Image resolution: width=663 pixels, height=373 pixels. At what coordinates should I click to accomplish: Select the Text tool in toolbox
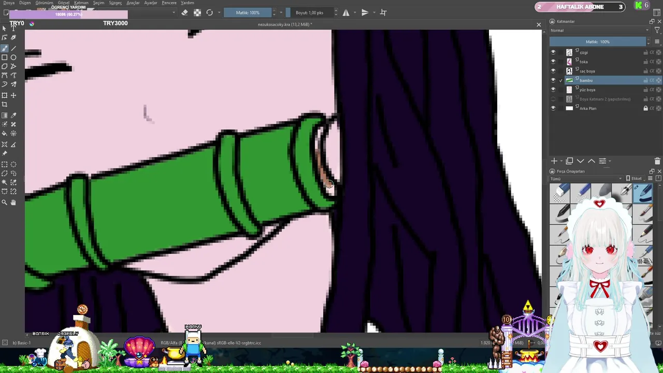pyautogui.click(x=13, y=28)
